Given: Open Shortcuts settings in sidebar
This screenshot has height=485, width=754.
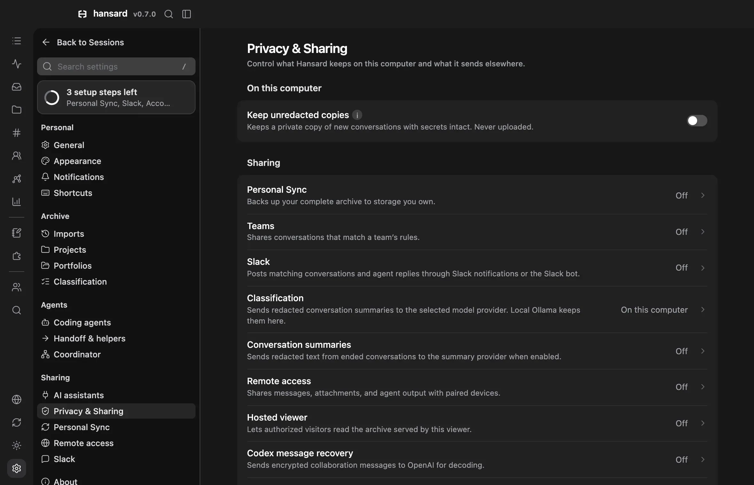Looking at the screenshot, I should click(116, 193).
